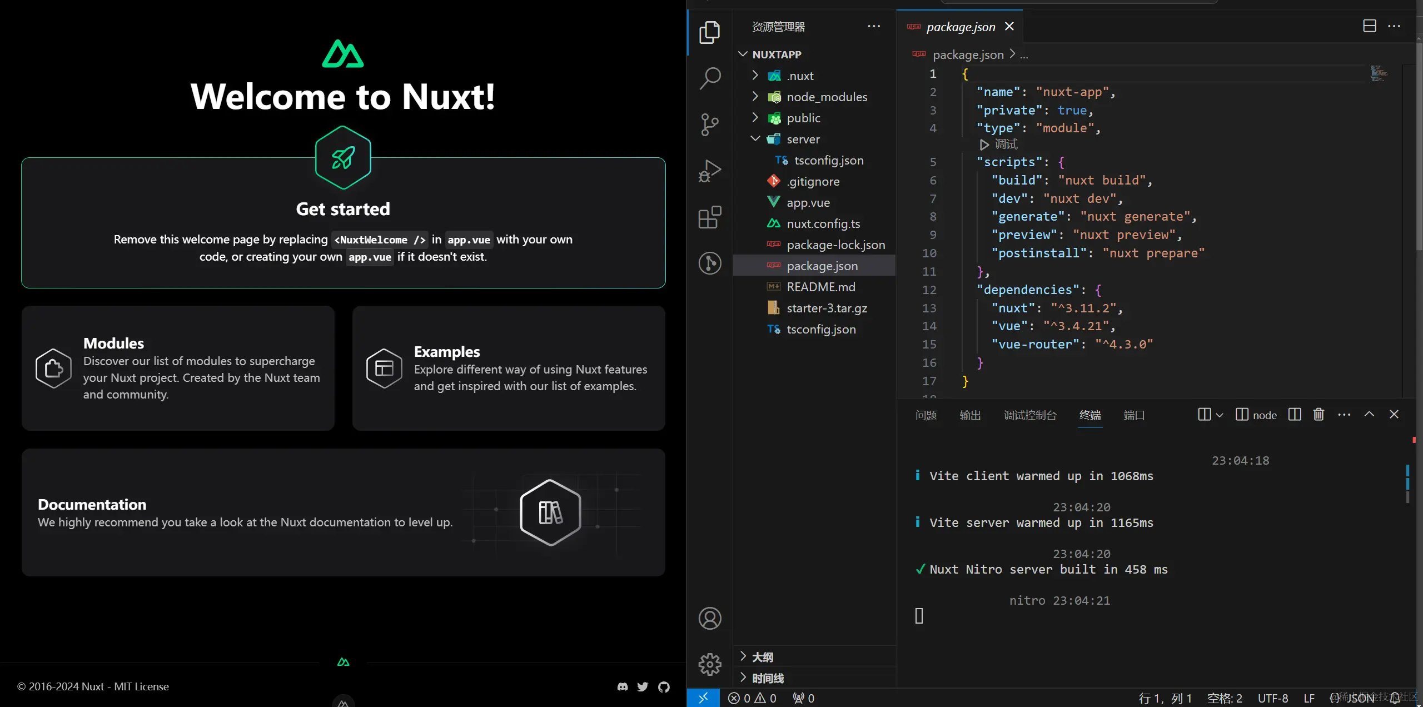The width and height of the screenshot is (1423, 707).
Task: Click the remote window status bar icon
Action: coord(704,698)
